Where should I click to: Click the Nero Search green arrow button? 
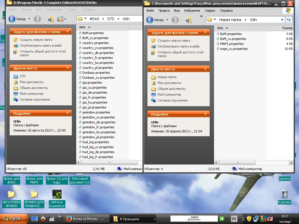[222, 218]
